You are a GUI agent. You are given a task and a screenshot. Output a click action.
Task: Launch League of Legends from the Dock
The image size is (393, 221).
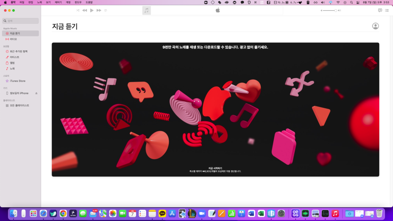pos(192,213)
